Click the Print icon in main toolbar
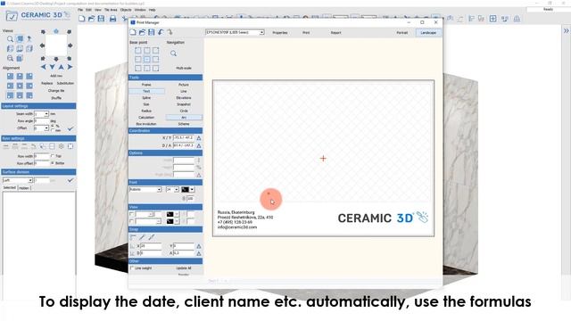This screenshot has height=321, width=571. (x=113, y=19)
